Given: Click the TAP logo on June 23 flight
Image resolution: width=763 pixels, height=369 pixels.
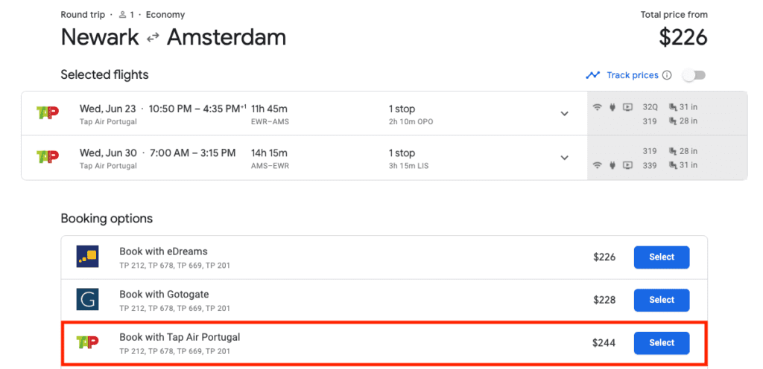Looking at the screenshot, I should pyautogui.click(x=48, y=114).
